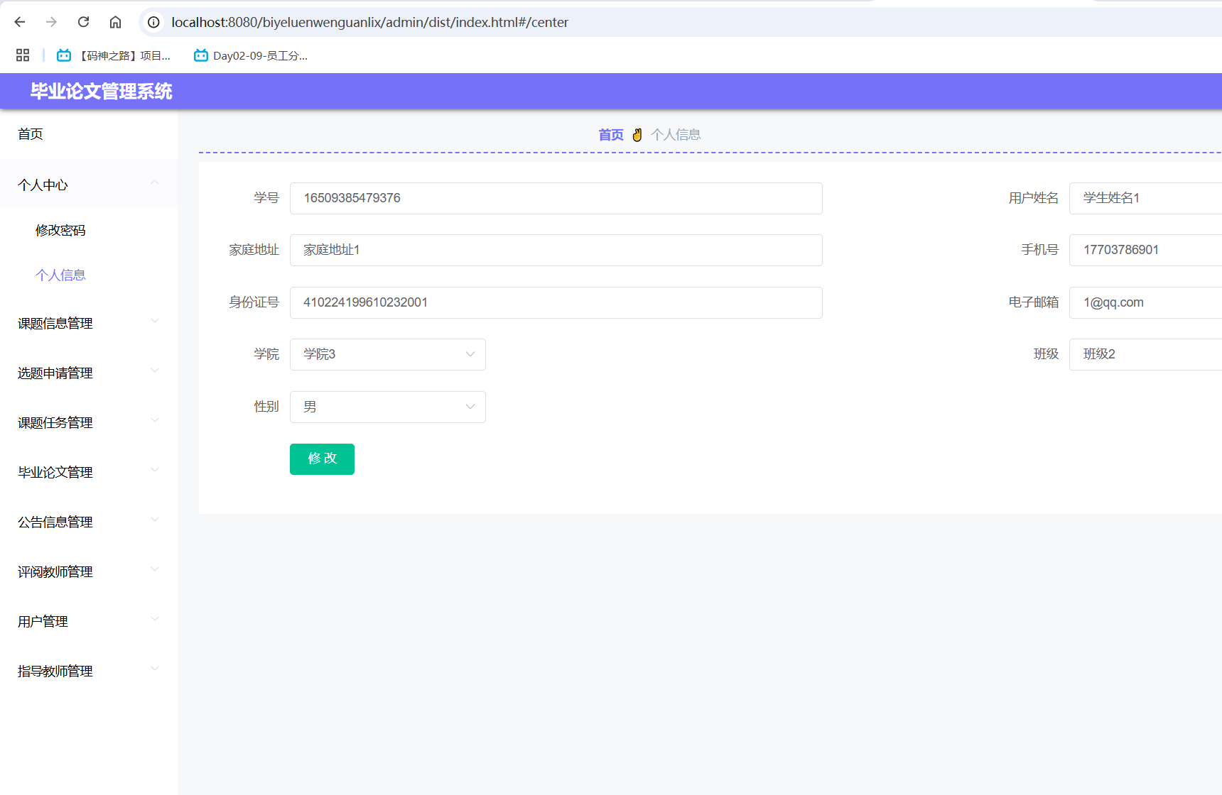This screenshot has width=1222, height=795.
Task: Select 修改密码 submenu item
Action: [89, 230]
